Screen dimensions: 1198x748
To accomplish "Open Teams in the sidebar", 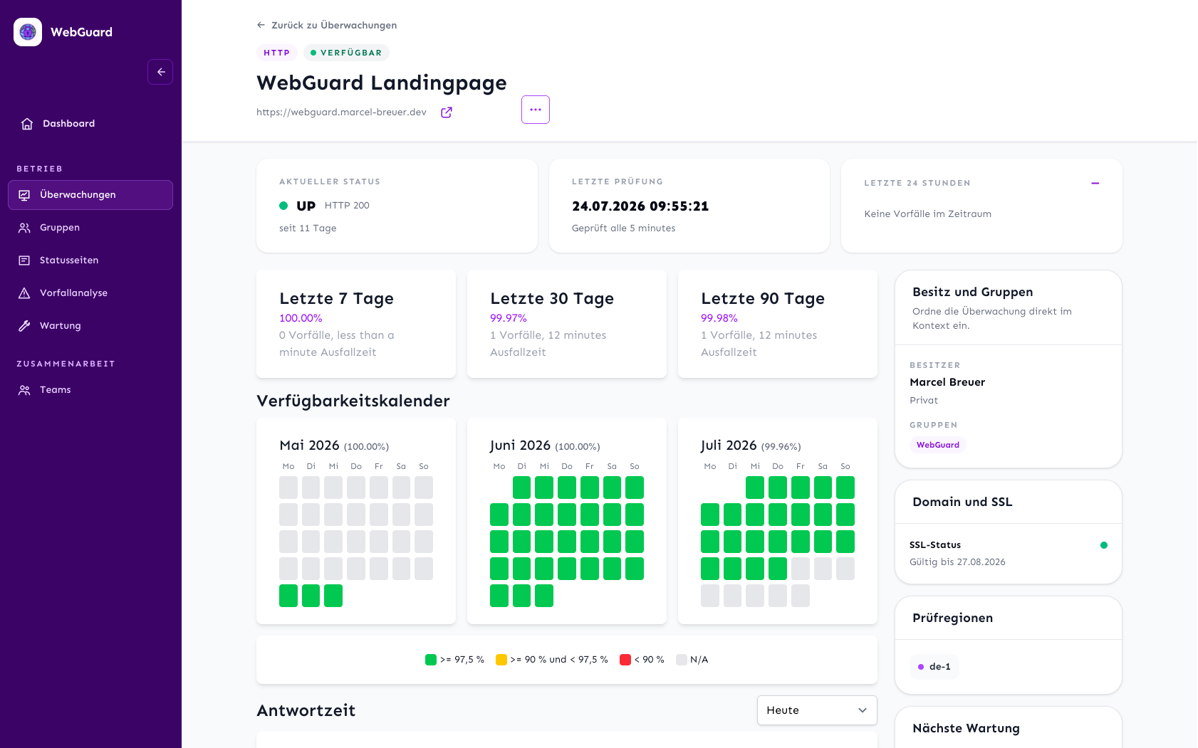I will [90, 390].
